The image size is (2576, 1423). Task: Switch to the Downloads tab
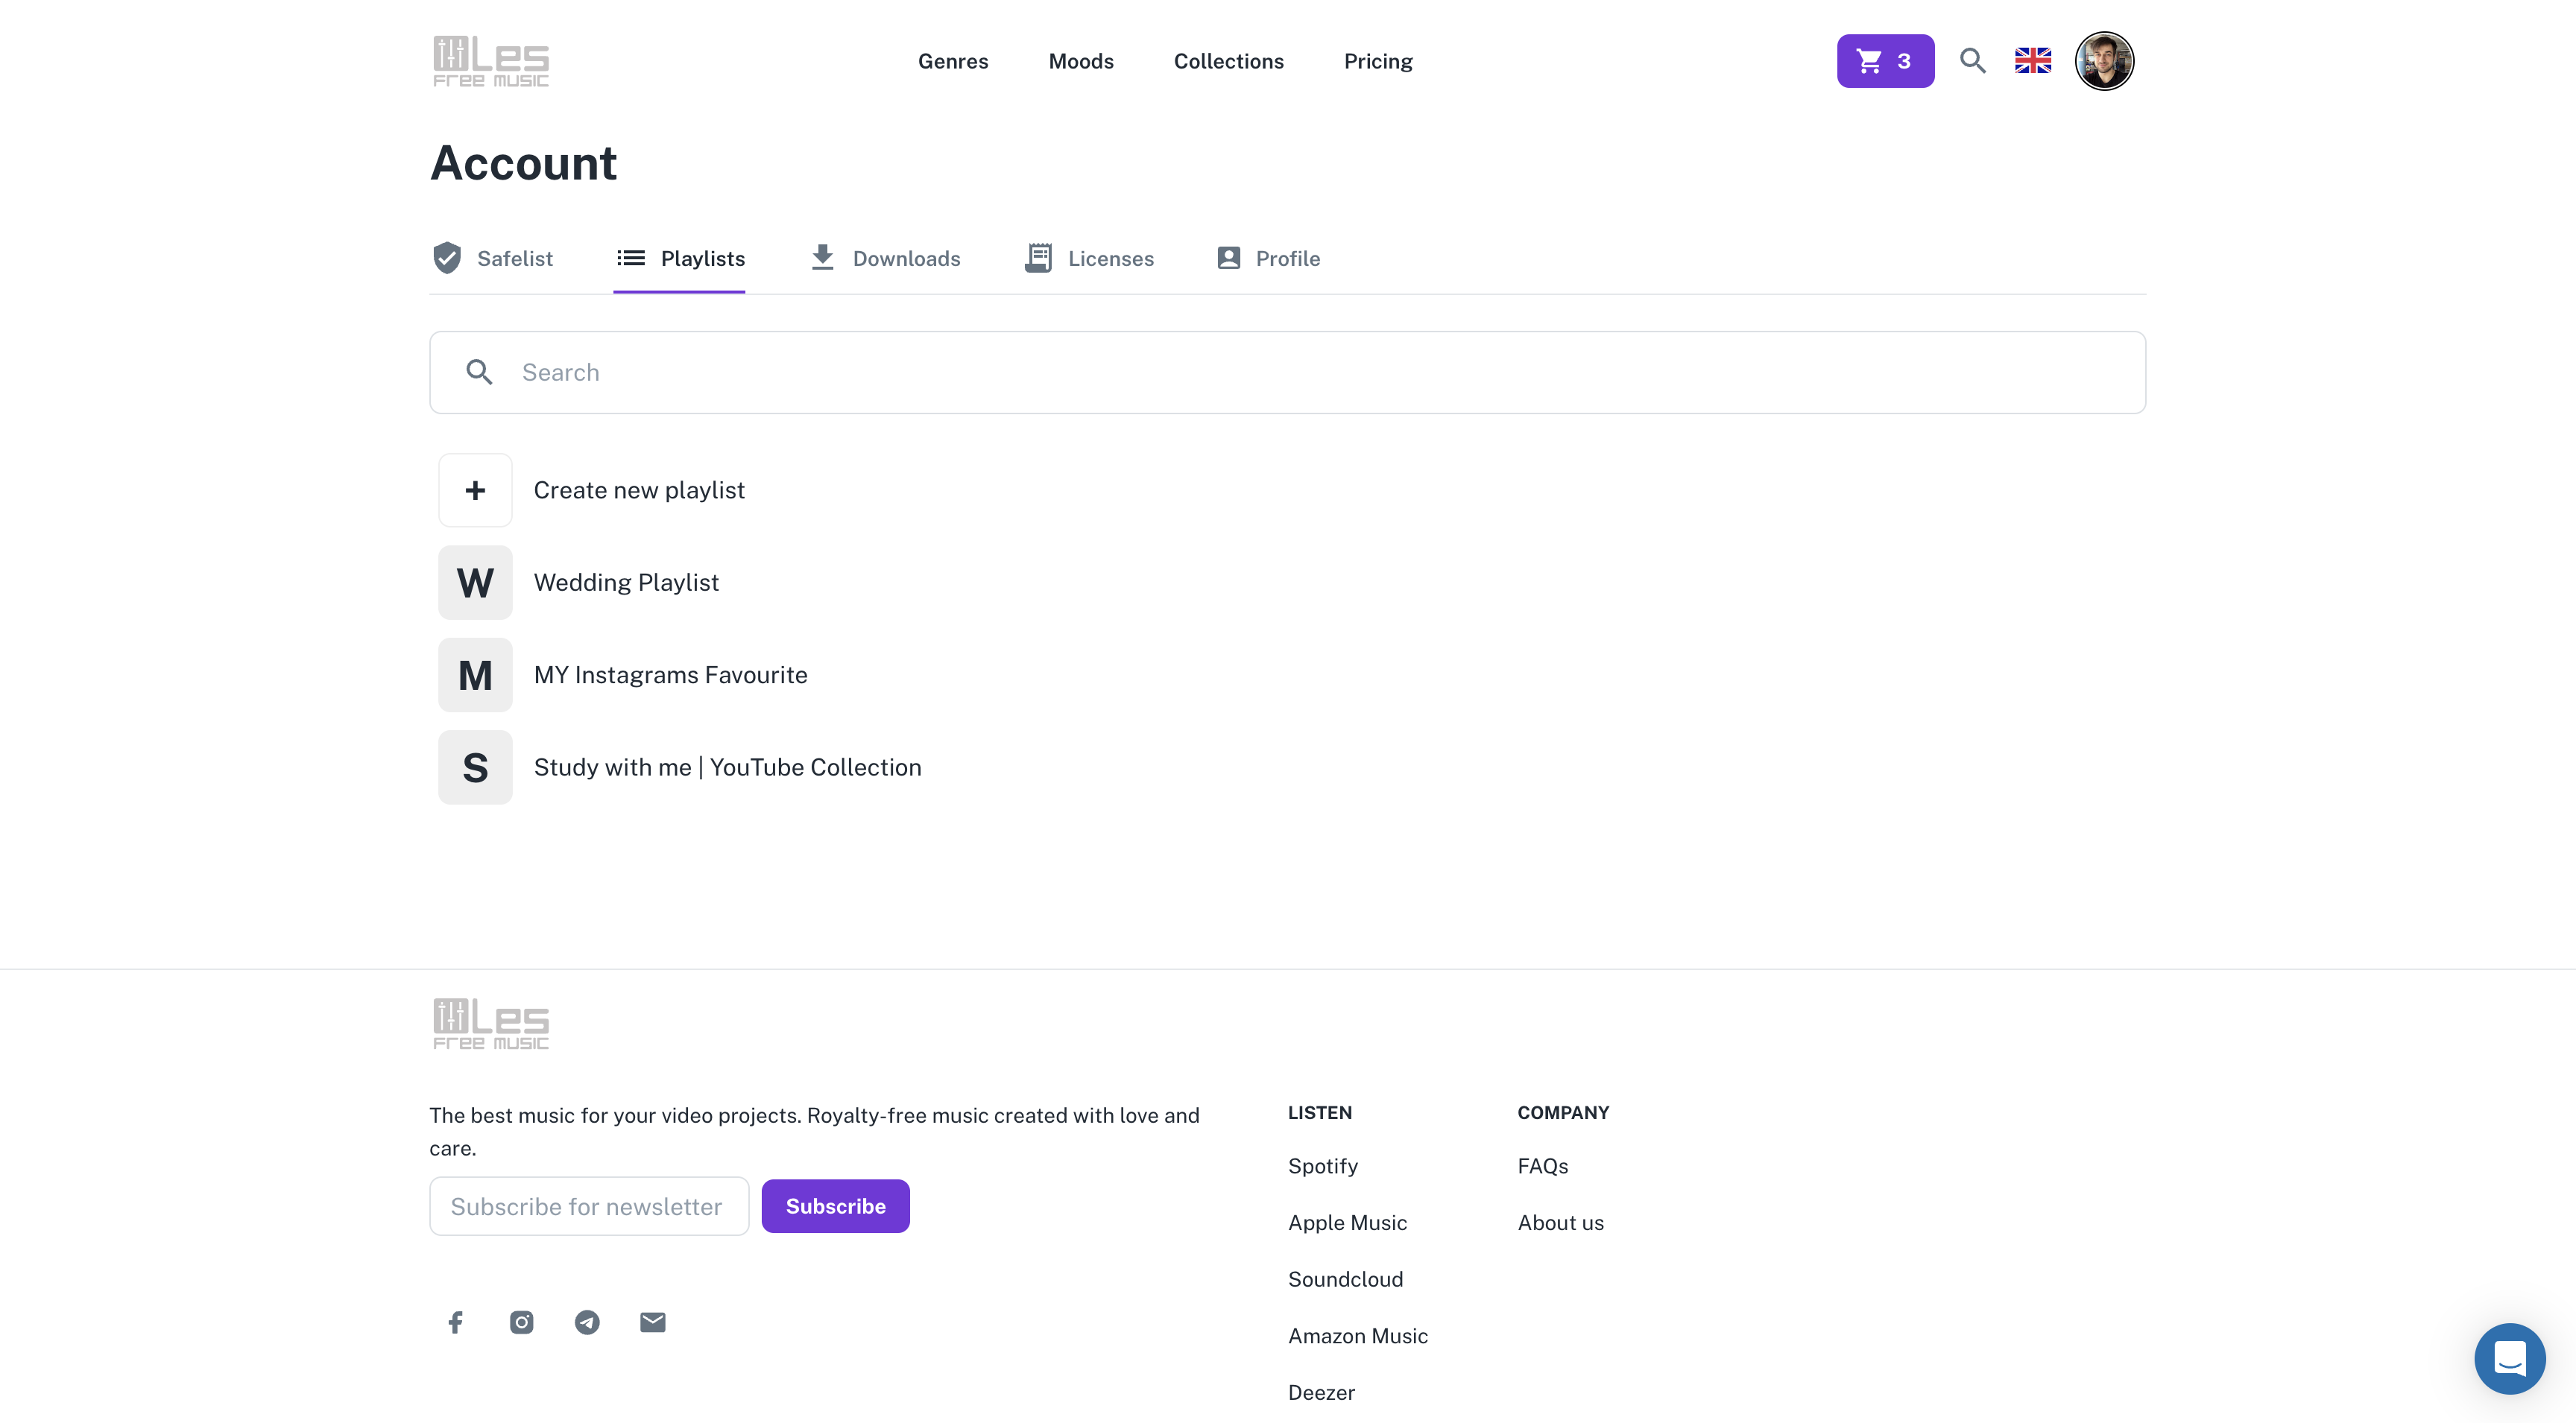885,258
